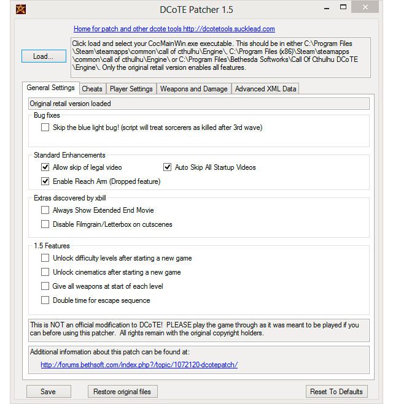393x404 pixels.
Task: Tick Unlock difficulty levels option
Action: pyautogui.click(x=45, y=258)
